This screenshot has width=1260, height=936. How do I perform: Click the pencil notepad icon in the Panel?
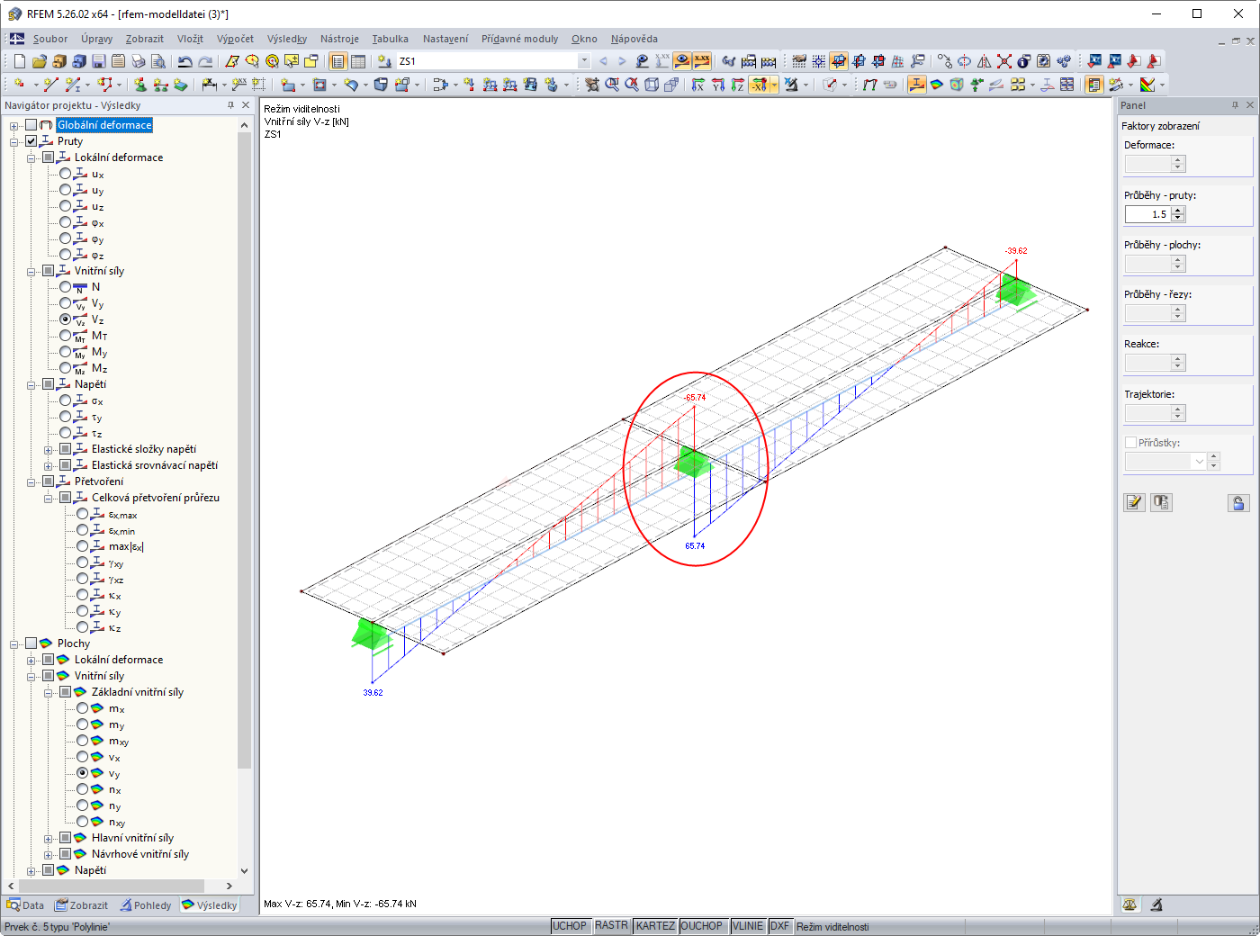click(1134, 502)
